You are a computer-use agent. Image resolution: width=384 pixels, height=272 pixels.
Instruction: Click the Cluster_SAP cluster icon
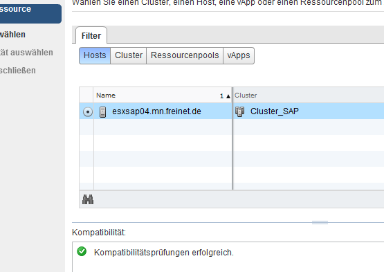(240, 111)
